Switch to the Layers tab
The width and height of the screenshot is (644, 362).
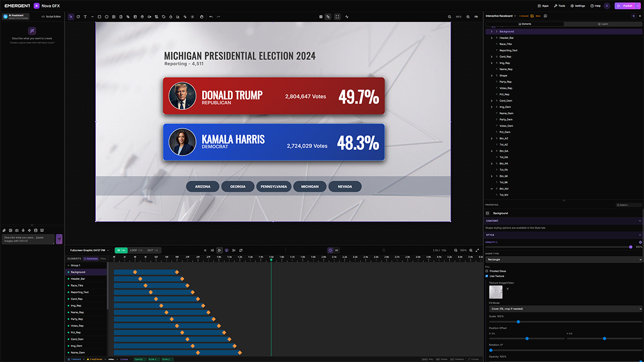[602, 24]
